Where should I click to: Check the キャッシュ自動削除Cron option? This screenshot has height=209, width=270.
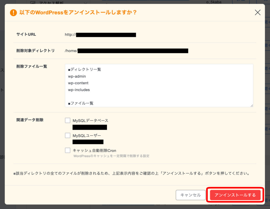tap(67, 150)
